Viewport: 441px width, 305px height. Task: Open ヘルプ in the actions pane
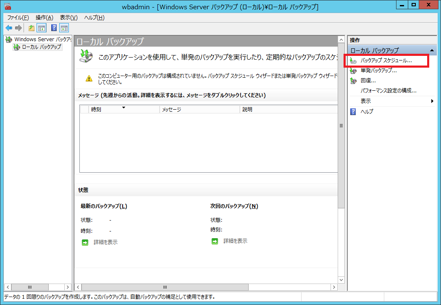pos(367,112)
